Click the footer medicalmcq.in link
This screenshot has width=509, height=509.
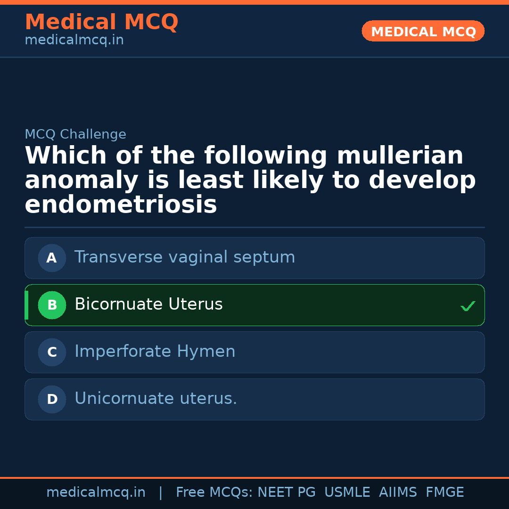(96, 492)
